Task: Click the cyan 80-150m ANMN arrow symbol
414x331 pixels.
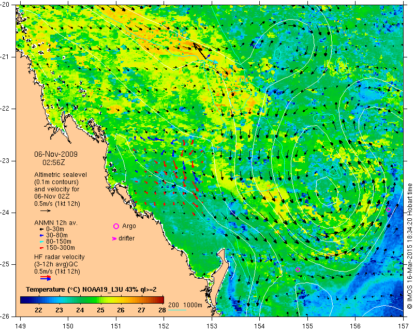Action: [x=41, y=242]
